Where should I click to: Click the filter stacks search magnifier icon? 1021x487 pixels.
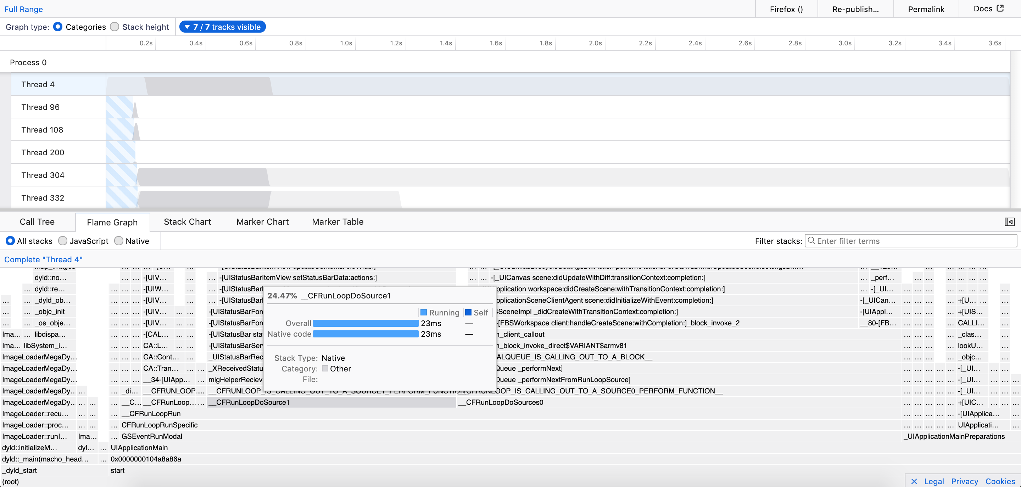point(811,241)
